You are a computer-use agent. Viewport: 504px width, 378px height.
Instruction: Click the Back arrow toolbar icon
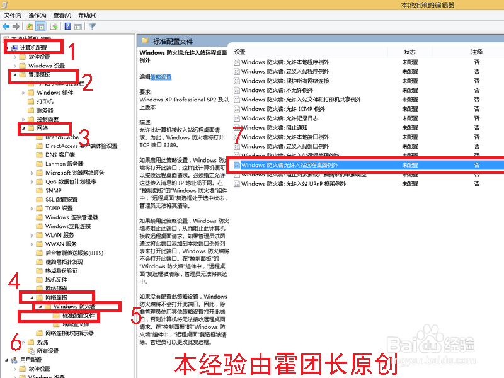[x=6, y=26]
